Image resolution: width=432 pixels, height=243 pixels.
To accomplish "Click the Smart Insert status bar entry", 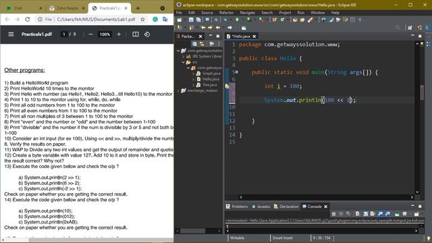I will 282,238.
